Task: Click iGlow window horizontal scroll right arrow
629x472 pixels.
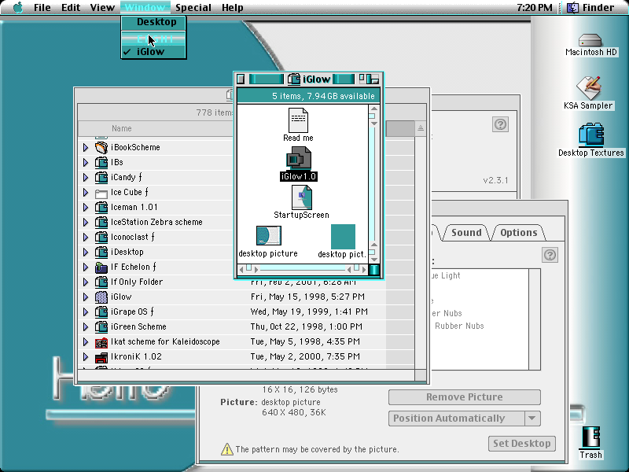Action: coord(363,269)
